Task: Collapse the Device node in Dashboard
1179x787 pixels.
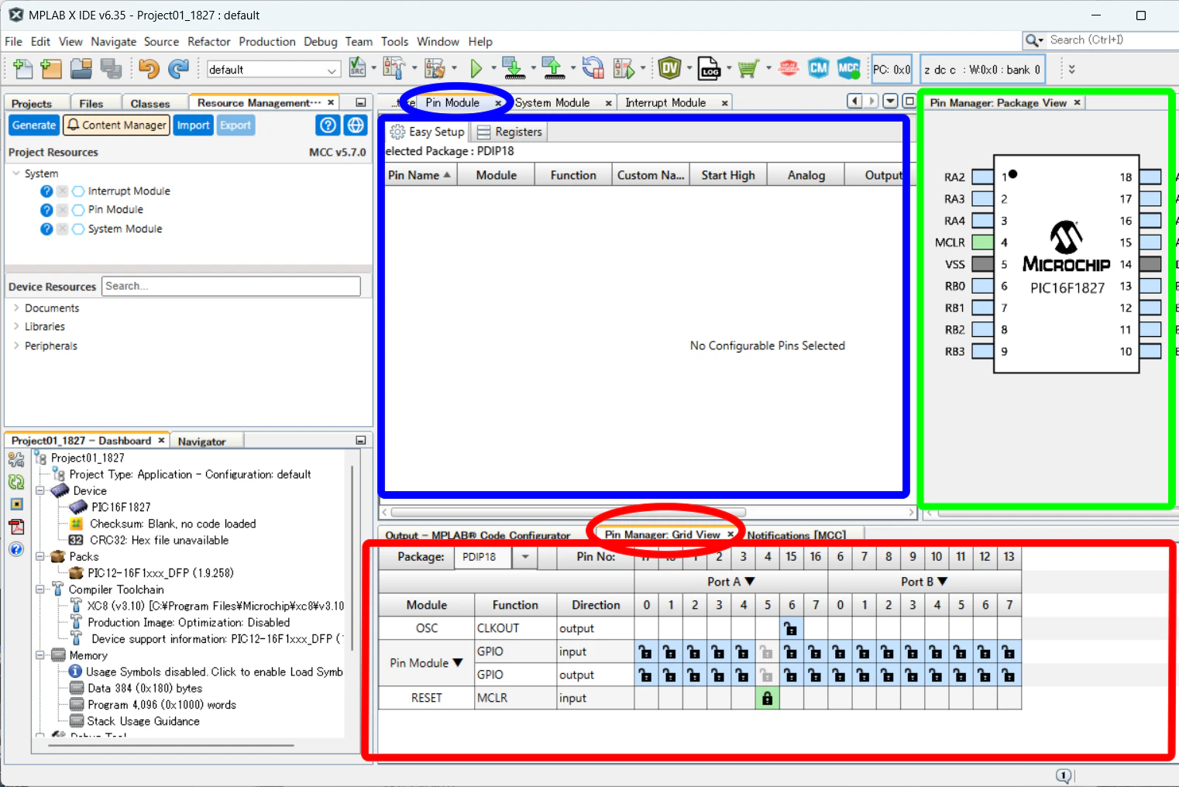Action: tap(40, 490)
